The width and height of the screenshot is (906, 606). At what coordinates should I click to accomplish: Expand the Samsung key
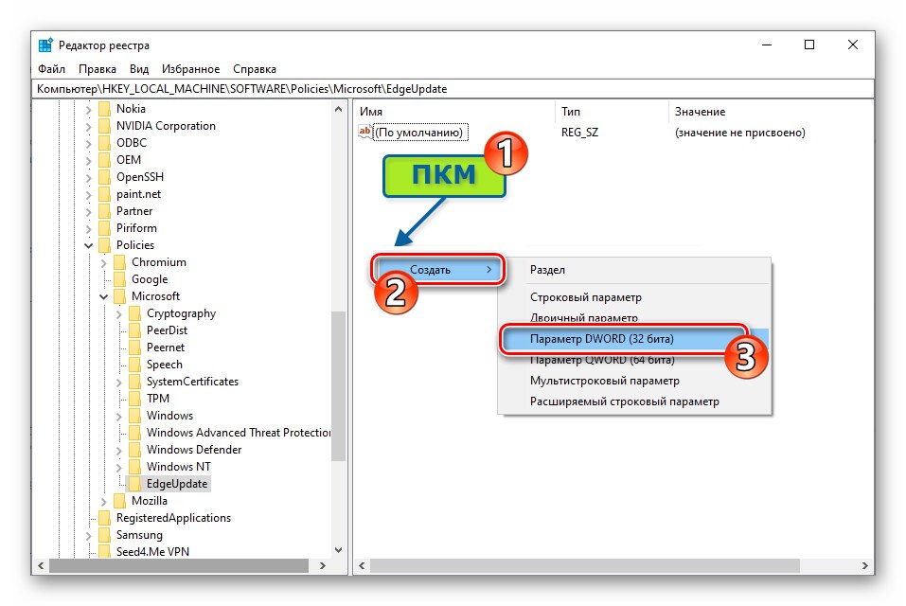point(88,536)
